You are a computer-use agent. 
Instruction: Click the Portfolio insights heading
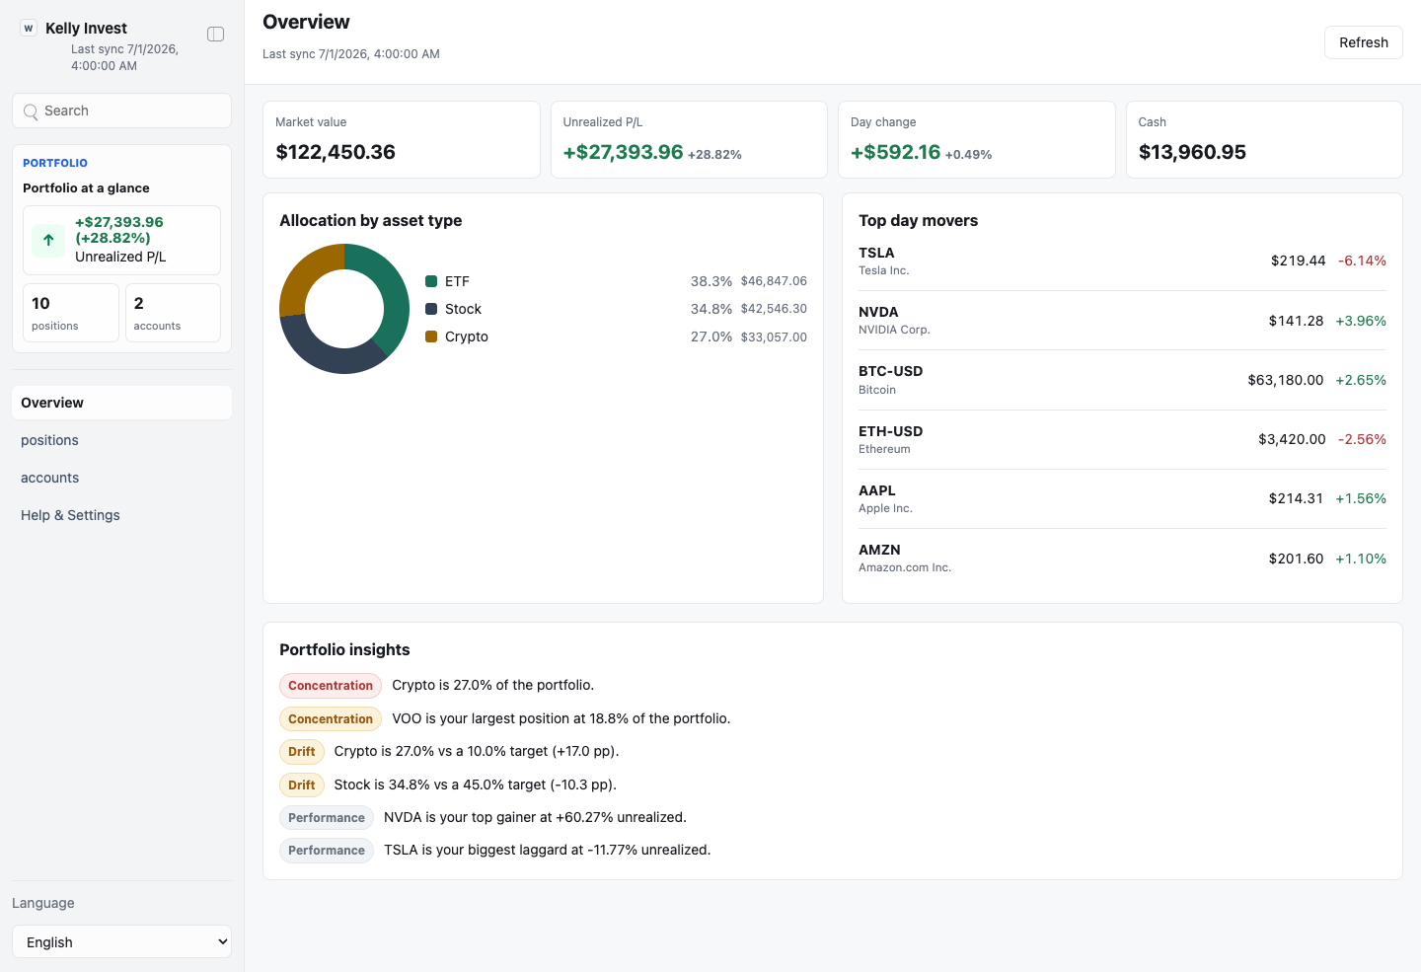[x=344, y=649]
